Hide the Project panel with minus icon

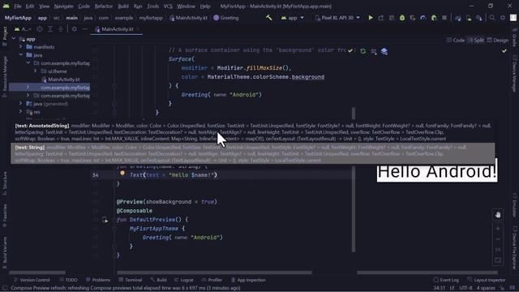click(x=84, y=29)
